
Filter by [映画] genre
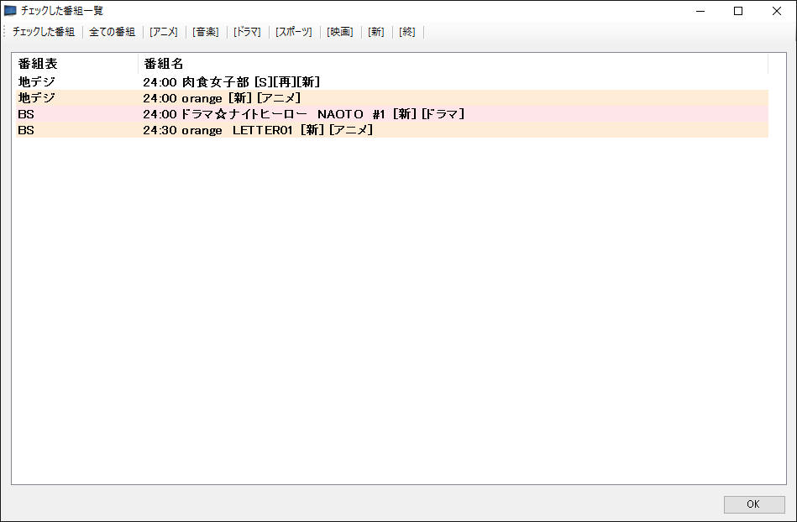[340, 32]
